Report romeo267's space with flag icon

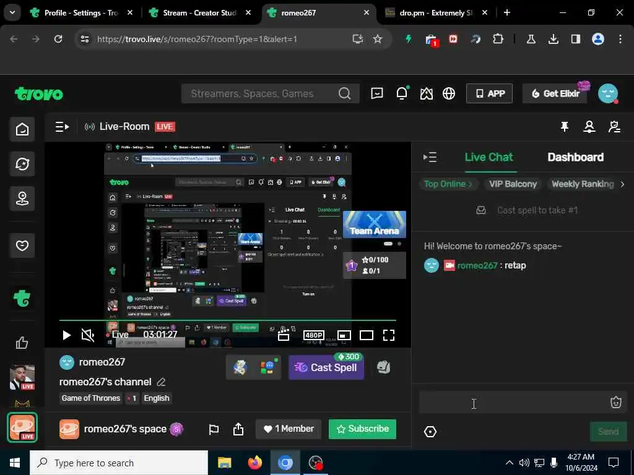[x=214, y=429]
